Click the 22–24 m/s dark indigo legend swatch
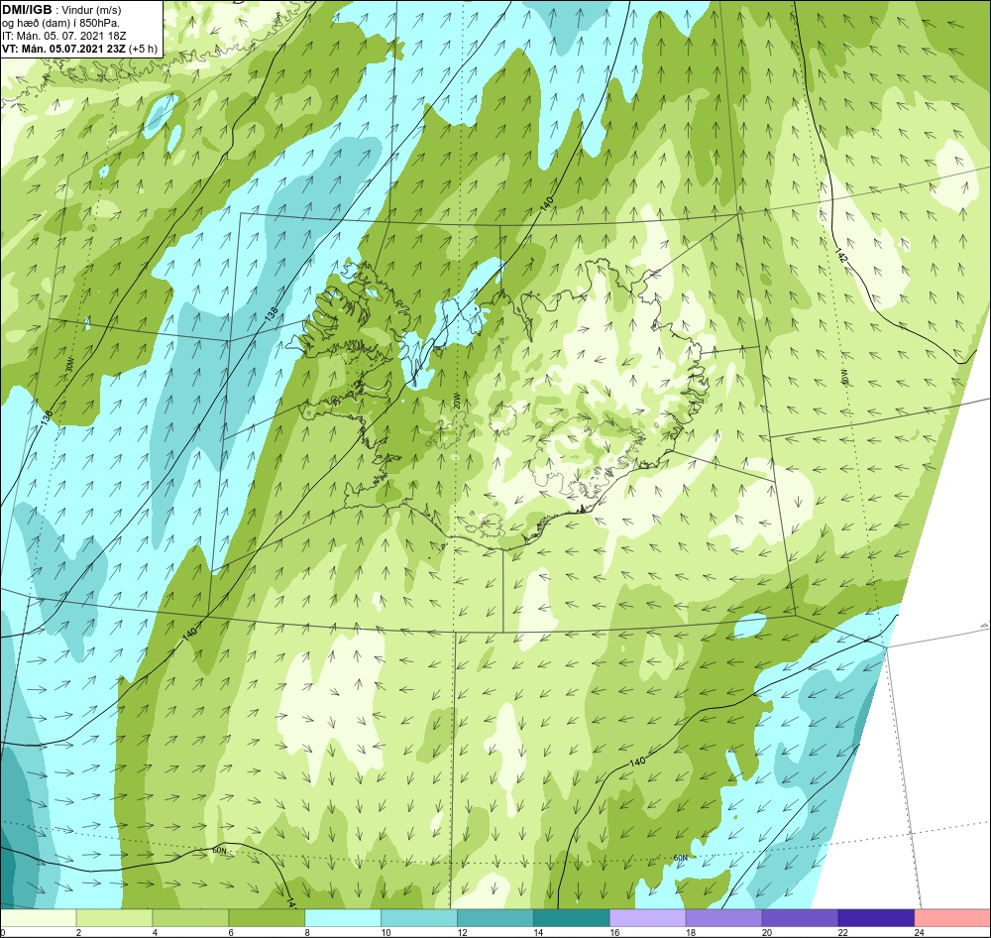Screen dimensions: 991x938 pos(876,918)
